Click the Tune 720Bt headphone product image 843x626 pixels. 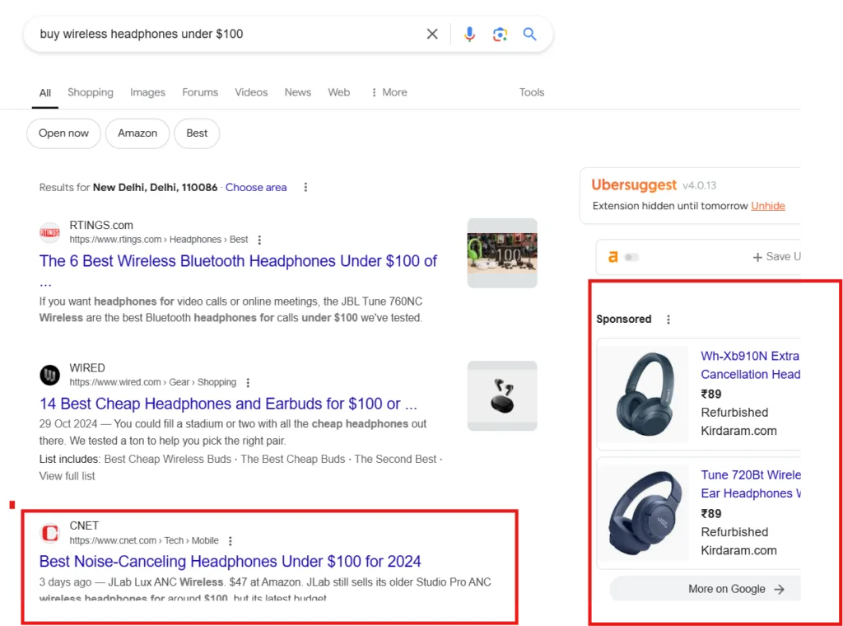coord(644,512)
